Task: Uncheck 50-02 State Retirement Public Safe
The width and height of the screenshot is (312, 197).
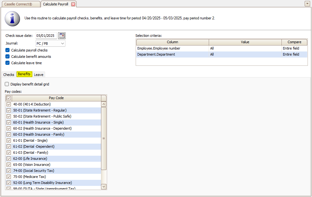Action: pyautogui.click(x=9, y=116)
